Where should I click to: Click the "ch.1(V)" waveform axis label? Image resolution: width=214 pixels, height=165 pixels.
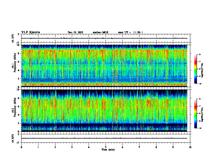(x=13, y=38)
